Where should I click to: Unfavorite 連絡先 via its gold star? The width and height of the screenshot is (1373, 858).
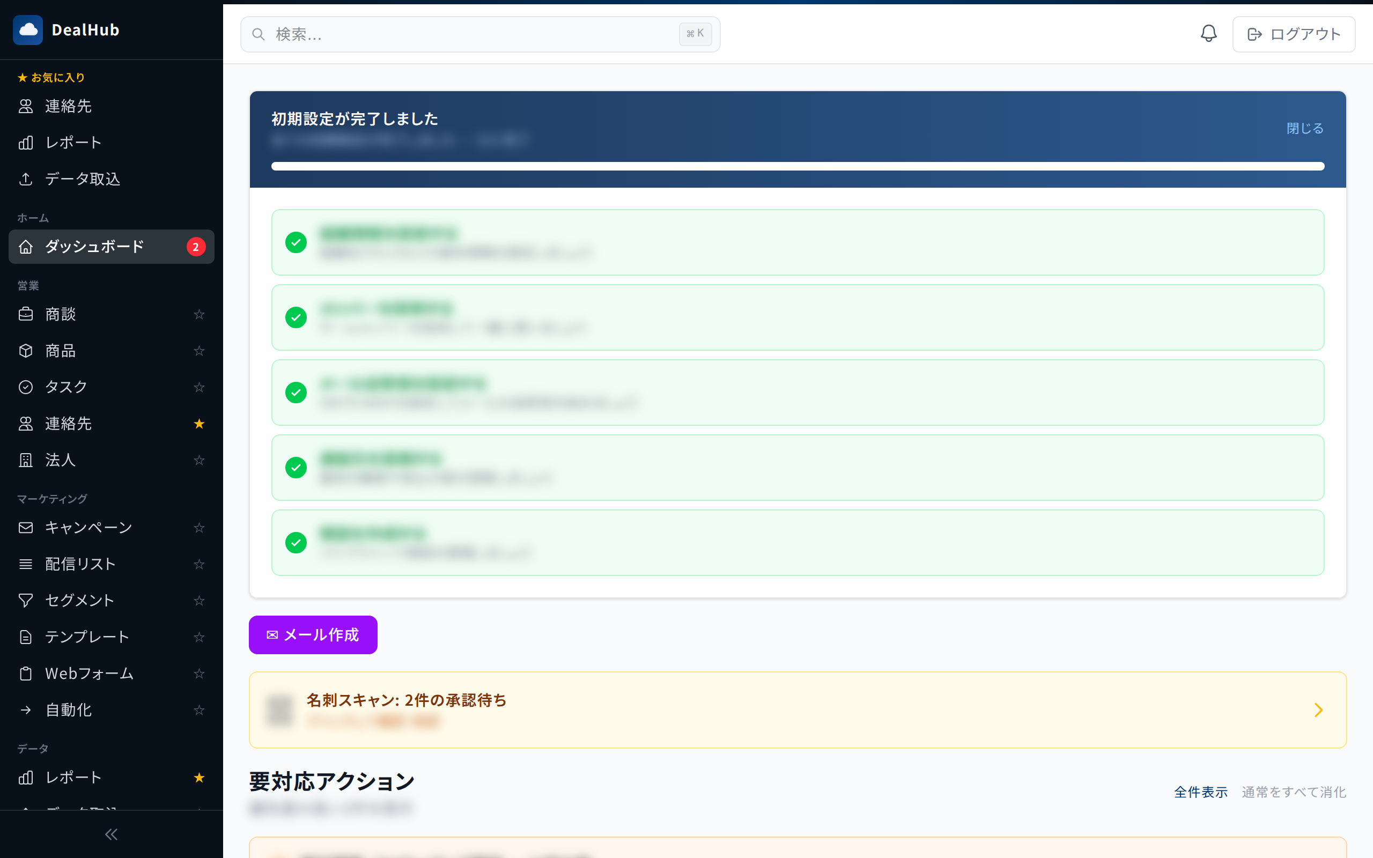coord(198,424)
